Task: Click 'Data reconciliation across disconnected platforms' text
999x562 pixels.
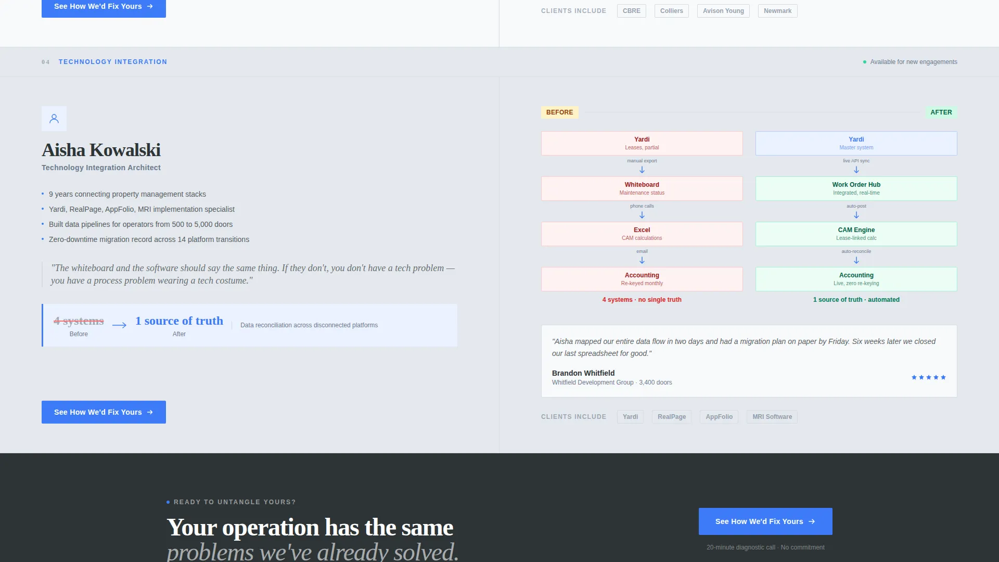Action: click(309, 325)
